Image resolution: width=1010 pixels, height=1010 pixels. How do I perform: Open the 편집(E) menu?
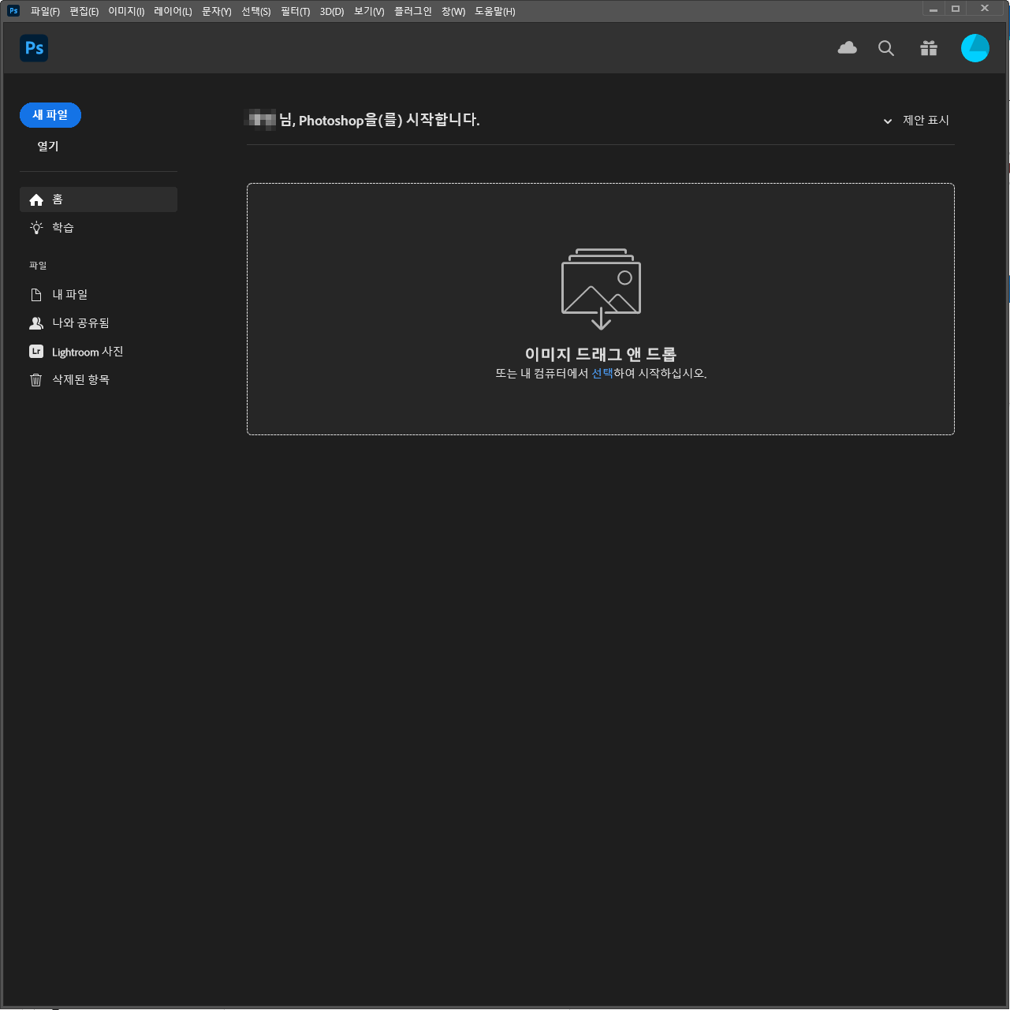(x=84, y=11)
